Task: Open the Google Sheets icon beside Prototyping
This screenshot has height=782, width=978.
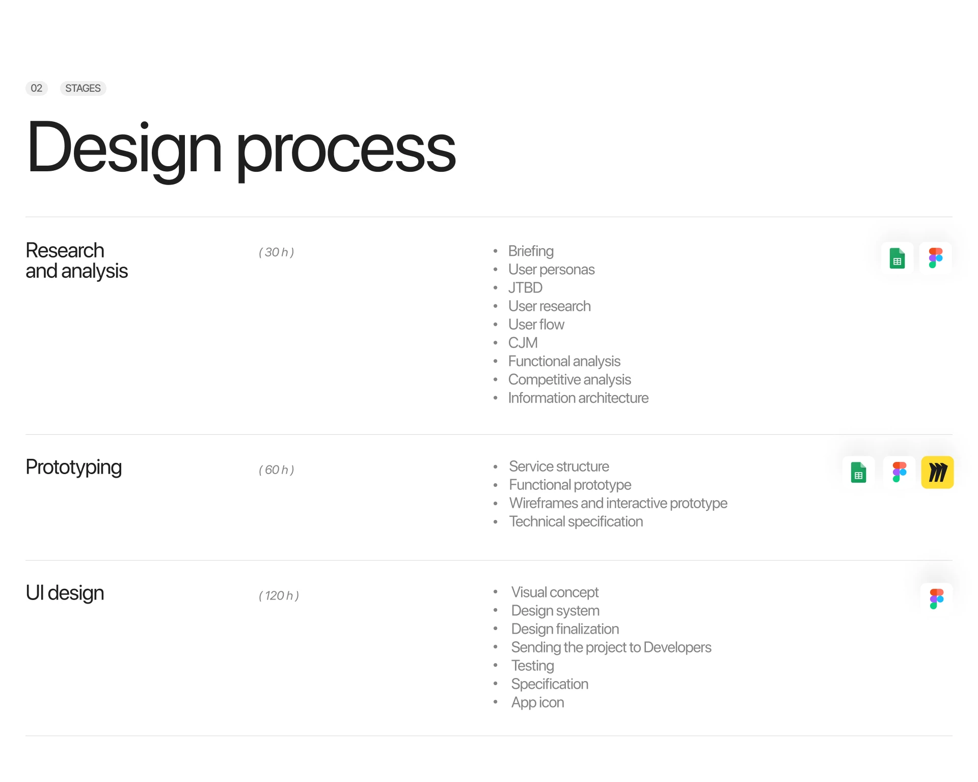Action: pos(858,473)
